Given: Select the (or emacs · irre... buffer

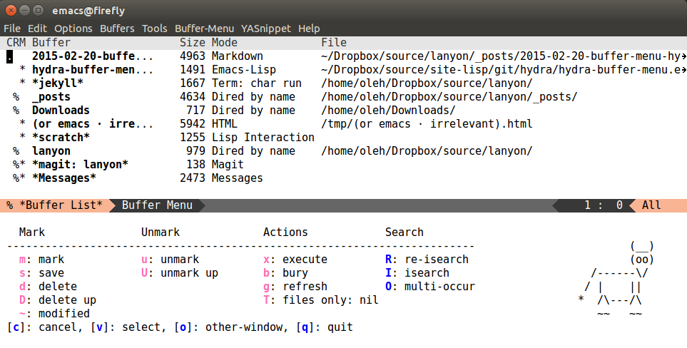Looking at the screenshot, I should coord(93,124).
